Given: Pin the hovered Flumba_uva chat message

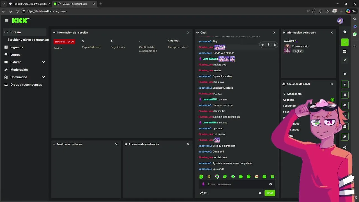Looking at the screenshot, I should (269, 45).
